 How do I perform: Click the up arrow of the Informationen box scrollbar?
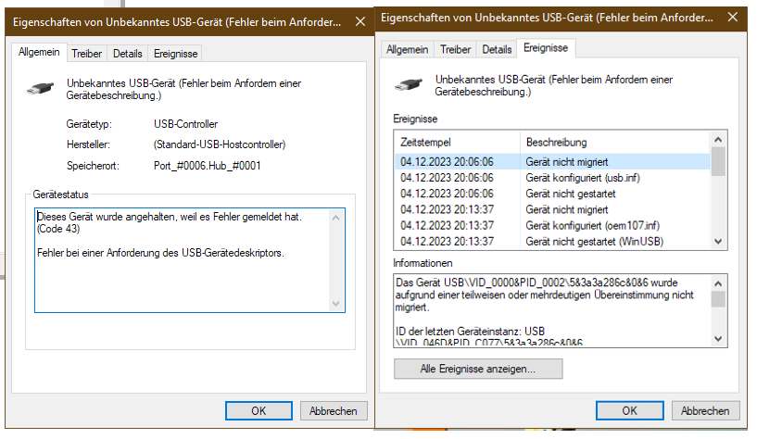pos(717,282)
